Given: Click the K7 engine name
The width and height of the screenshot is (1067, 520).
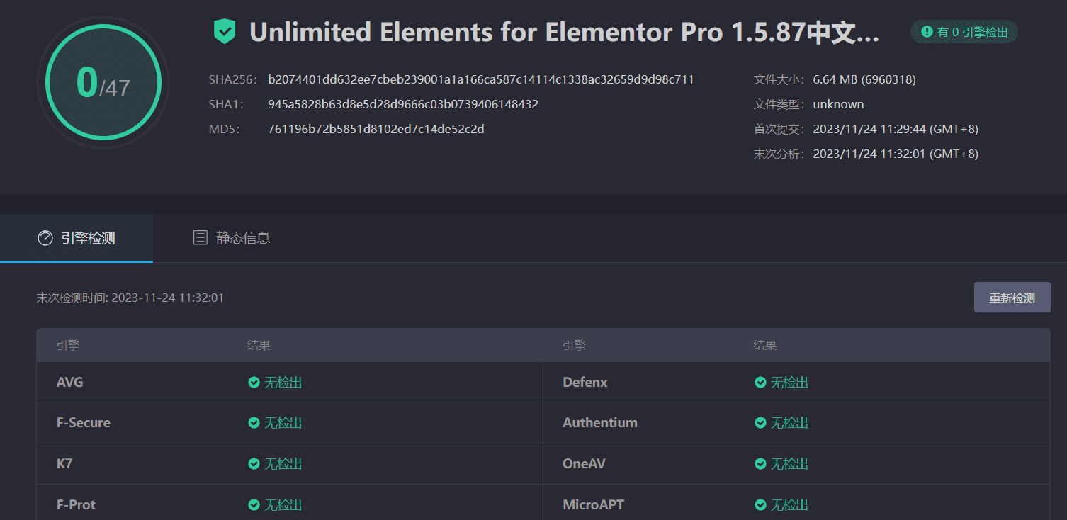Looking at the screenshot, I should pos(64,464).
